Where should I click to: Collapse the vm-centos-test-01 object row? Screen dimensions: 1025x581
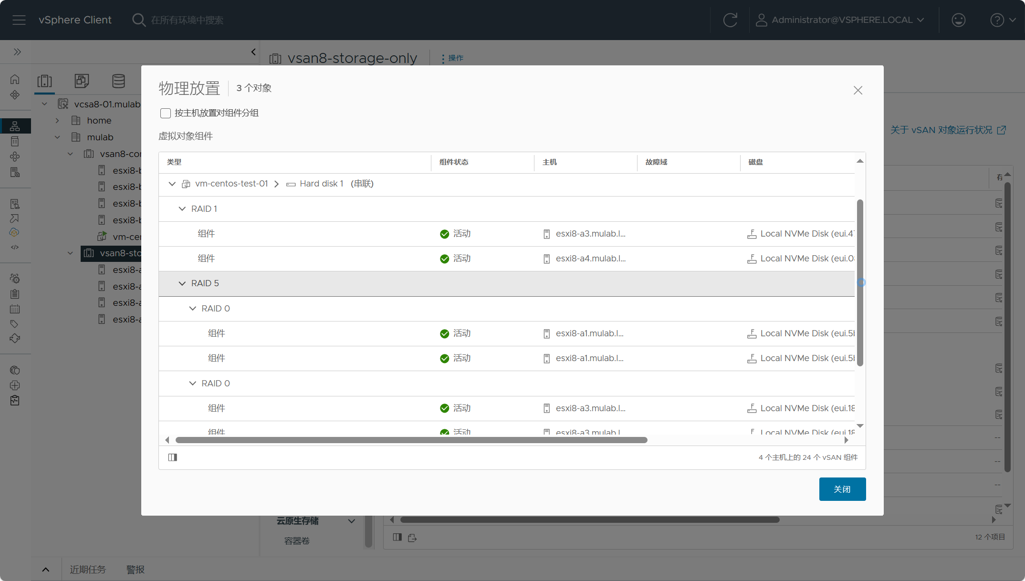pyautogui.click(x=172, y=184)
